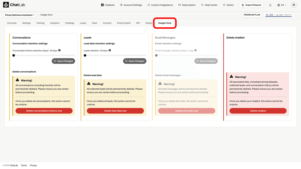This screenshot has height=169, width=301.
Task: Click help icon beside Email messages retention
Action: click(196, 50)
